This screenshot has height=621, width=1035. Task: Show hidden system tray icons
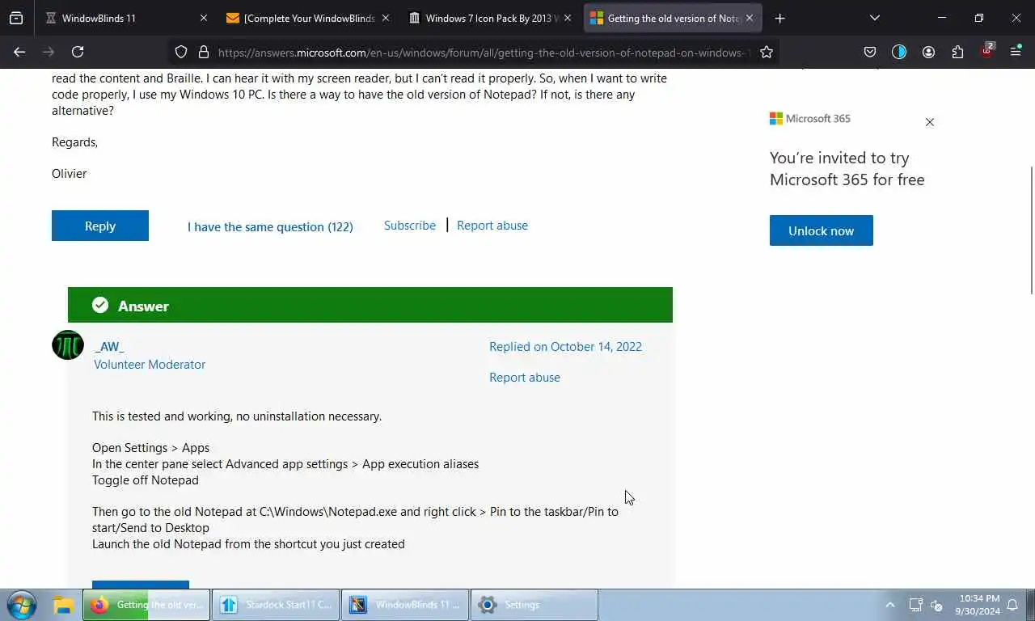coord(890,605)
